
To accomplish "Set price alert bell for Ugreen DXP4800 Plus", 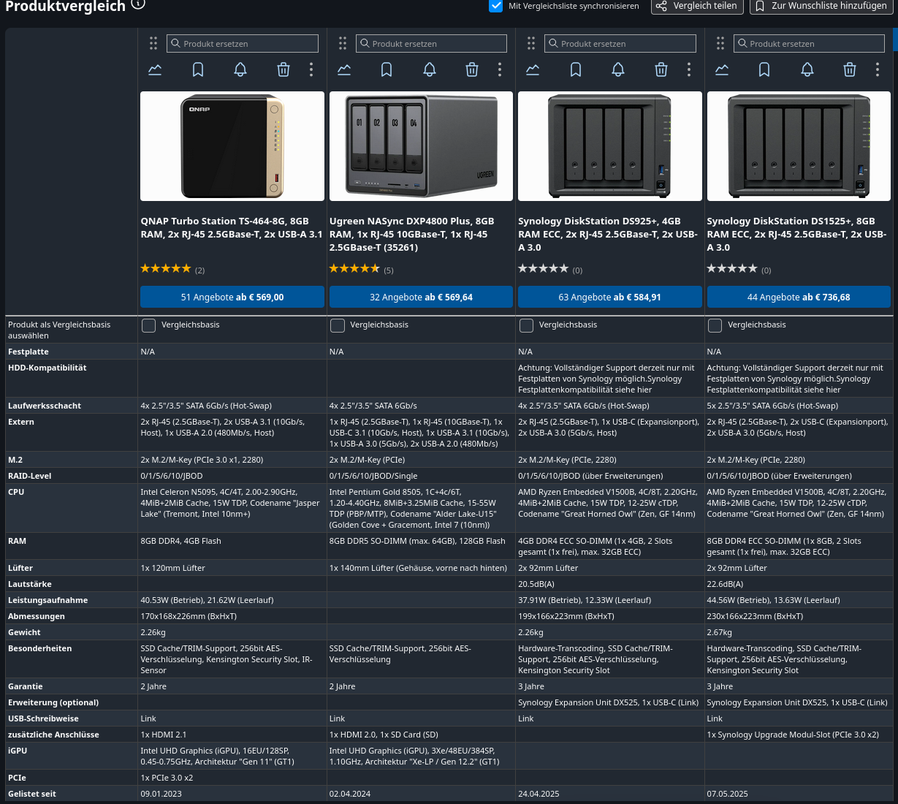I will tap(430, 69).
